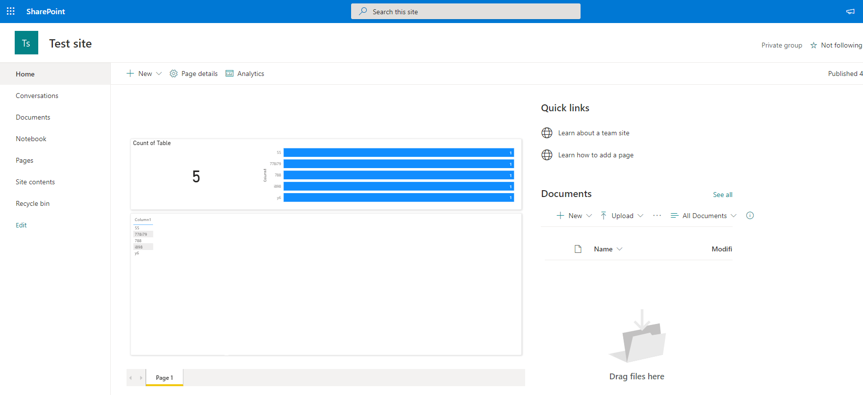
Task: Click the Not following star icon
Action: (813, 45)
